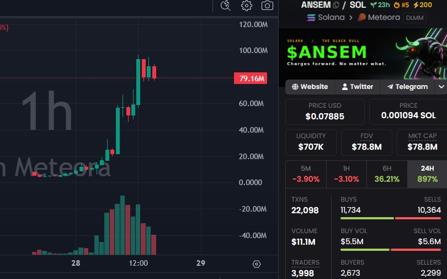Click the 100.00M price axis label
Image resolution: width=447 pixels, height=279 pixels.
[253, 50]
